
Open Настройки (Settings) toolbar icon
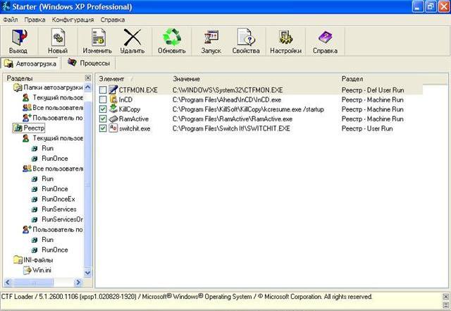(x=285, y=41)
